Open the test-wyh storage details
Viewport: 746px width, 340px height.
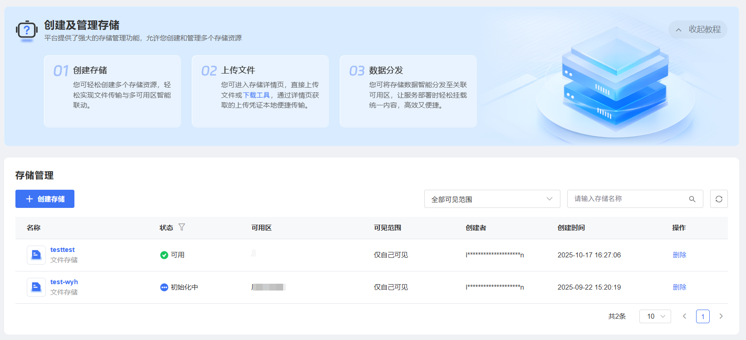[x=64, y=282]
